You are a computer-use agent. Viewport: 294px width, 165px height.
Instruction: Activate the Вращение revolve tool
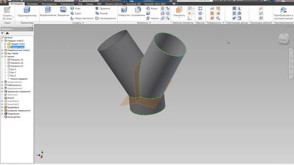pos(63,11)
